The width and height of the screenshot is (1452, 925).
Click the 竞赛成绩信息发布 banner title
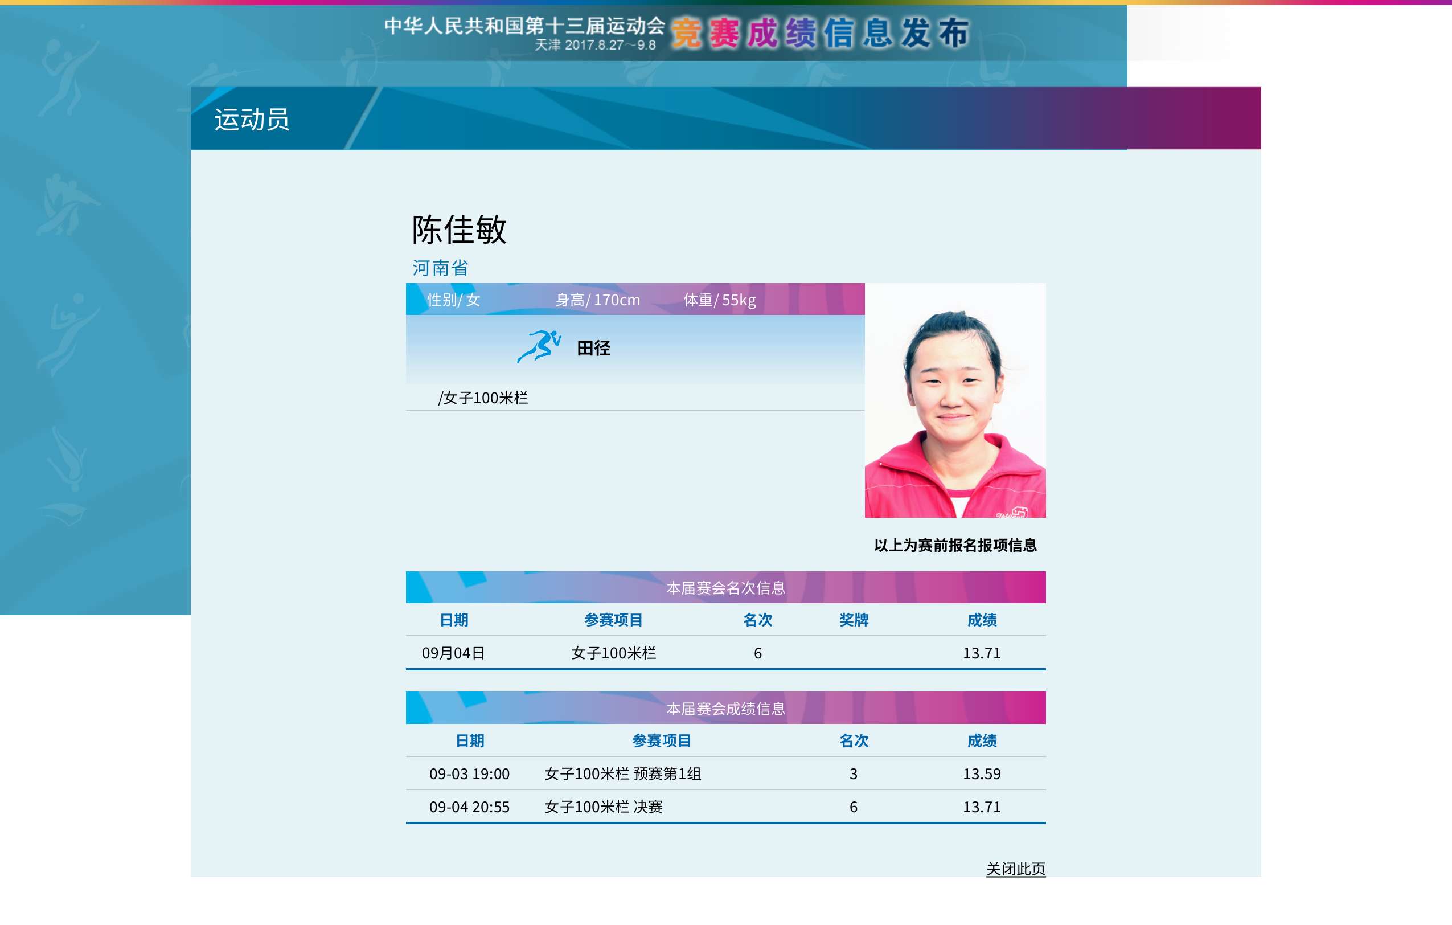click(x=819, y=32)
